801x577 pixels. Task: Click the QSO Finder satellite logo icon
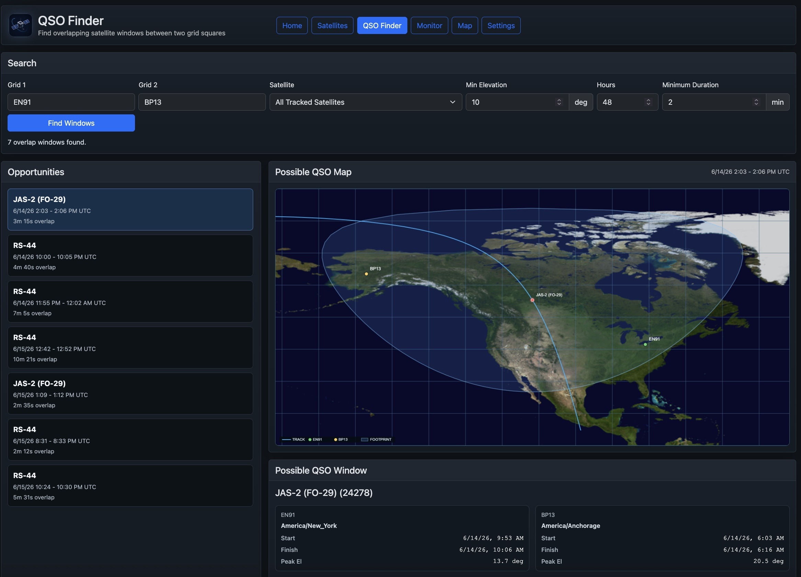coord(21,25)
